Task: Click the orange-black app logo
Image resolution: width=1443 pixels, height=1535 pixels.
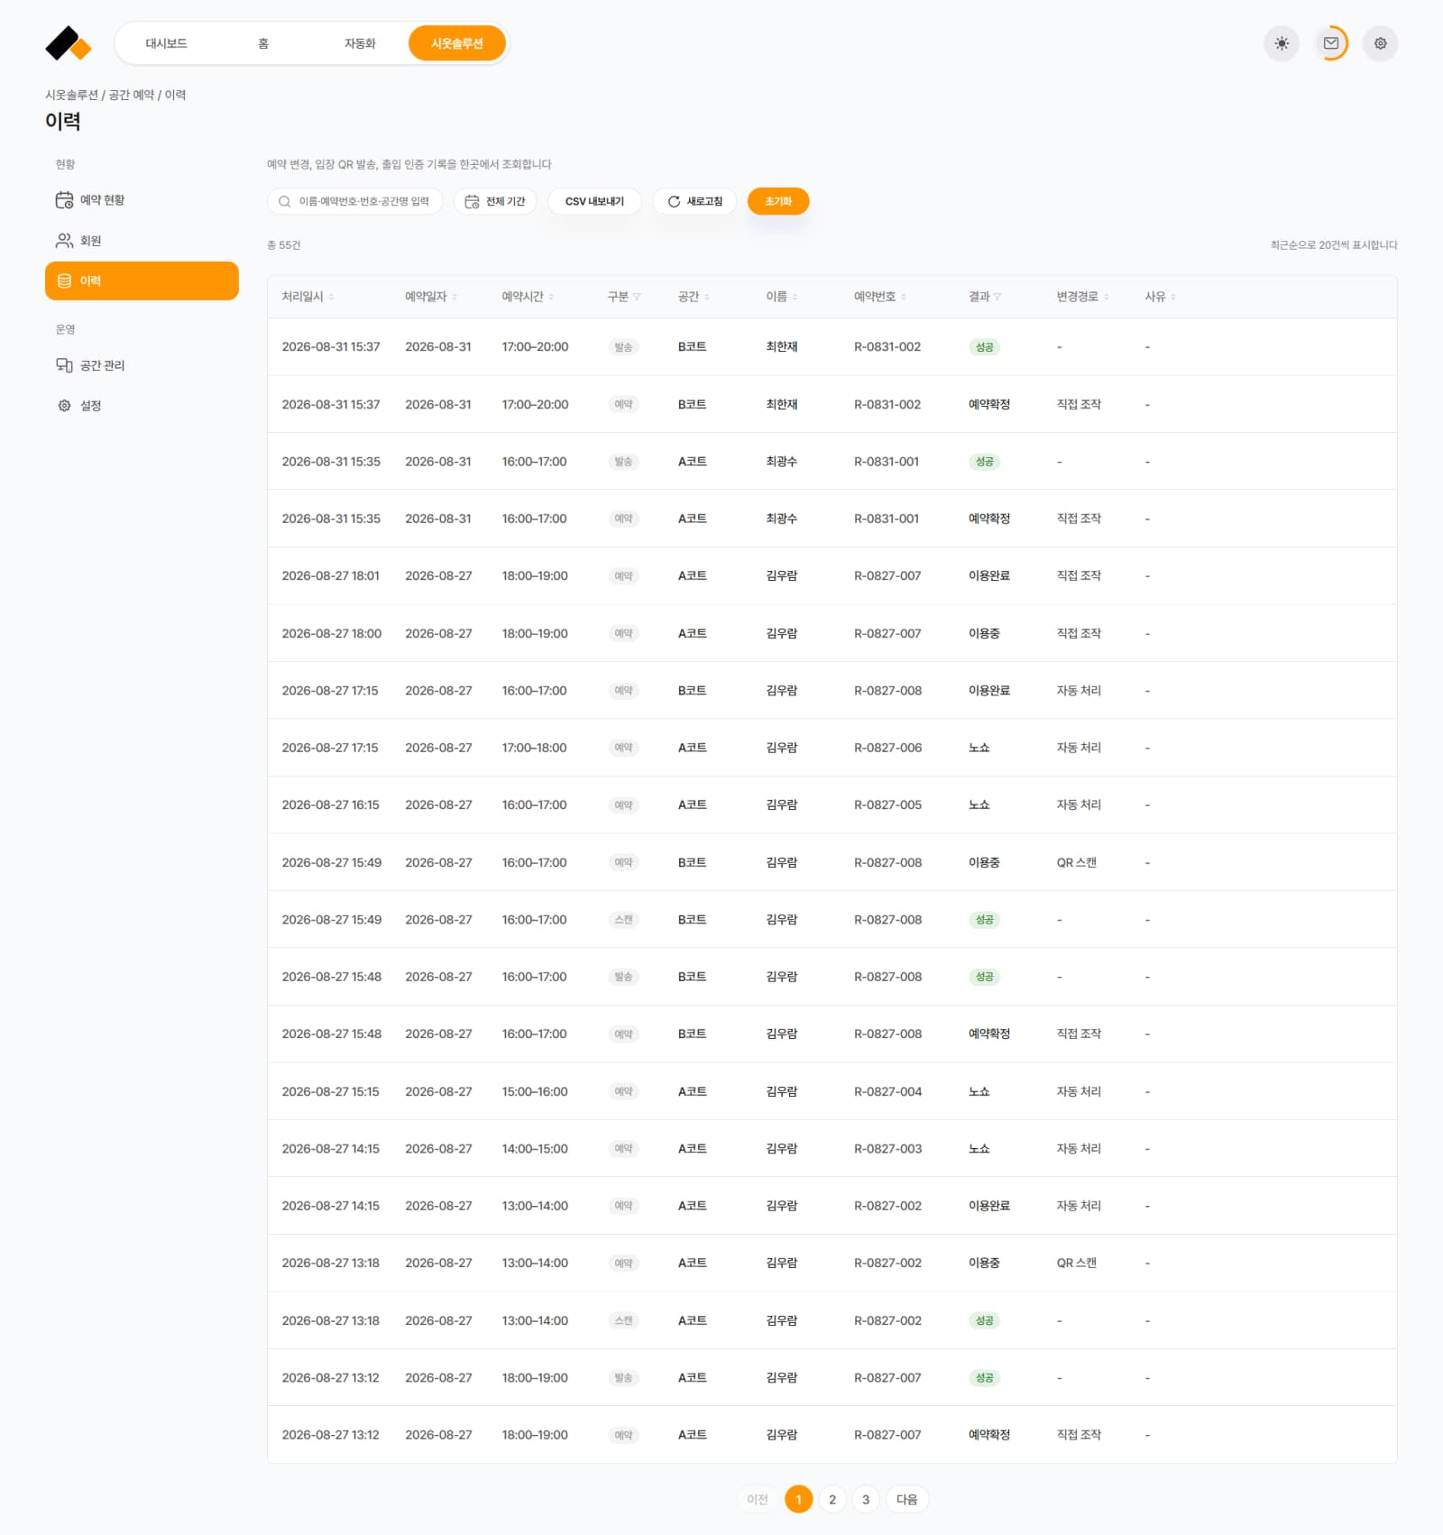Action: pos(68,43)
